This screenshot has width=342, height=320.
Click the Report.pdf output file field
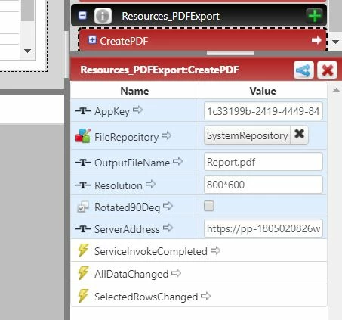[x=263, y=161]
